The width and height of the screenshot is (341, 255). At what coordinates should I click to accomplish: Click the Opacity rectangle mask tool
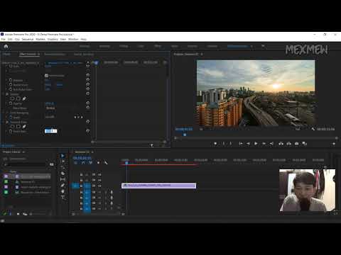(18, 98)
